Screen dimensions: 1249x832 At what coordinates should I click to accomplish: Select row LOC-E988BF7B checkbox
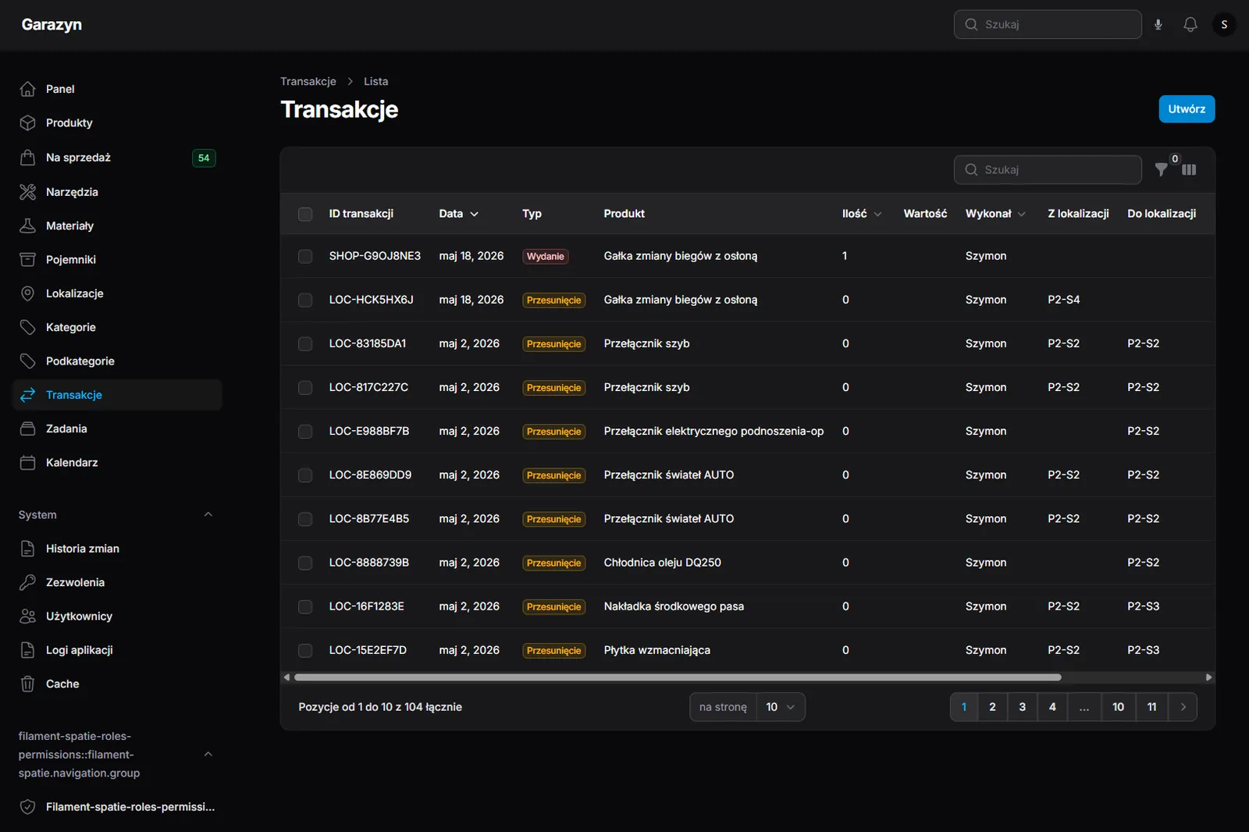305,431
